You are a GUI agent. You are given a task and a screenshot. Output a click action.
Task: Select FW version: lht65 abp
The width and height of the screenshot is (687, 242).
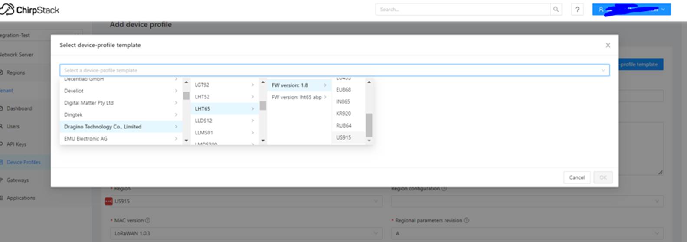point(299,97)
